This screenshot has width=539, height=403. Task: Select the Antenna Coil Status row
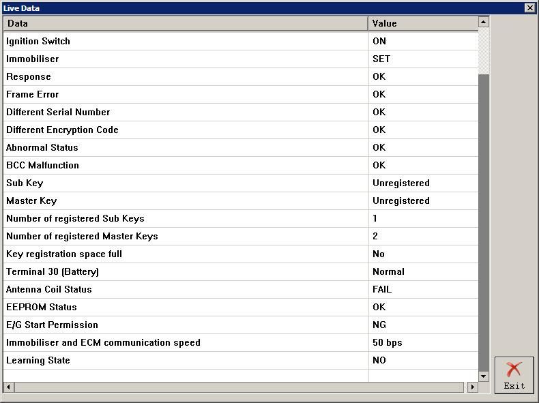tap(241, 290)
